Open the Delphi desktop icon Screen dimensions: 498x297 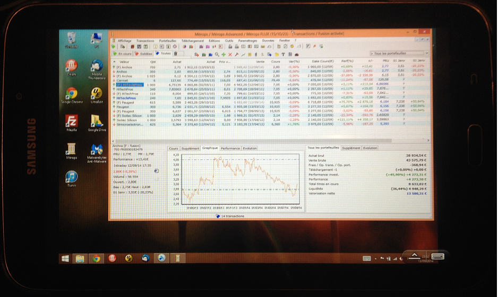72,68
